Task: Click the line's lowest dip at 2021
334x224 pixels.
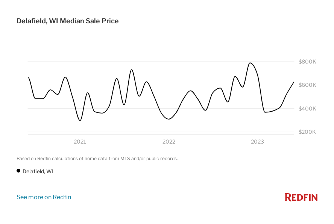Action: [x=80, y=120]
